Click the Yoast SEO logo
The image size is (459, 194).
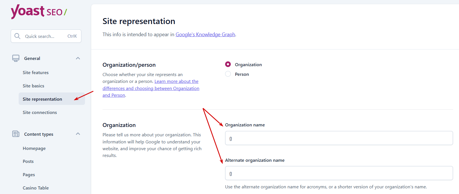tap(39, 12)
